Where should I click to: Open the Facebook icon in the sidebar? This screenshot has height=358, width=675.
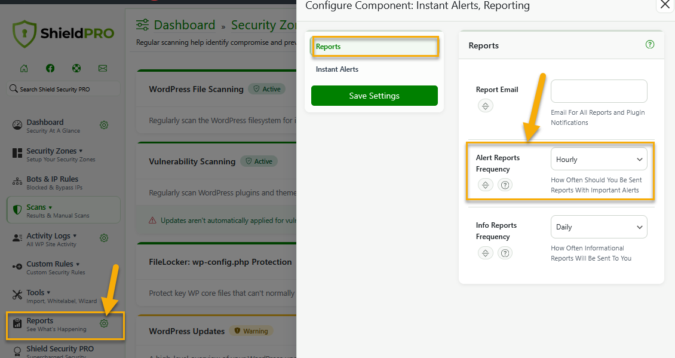coord(50,68)
